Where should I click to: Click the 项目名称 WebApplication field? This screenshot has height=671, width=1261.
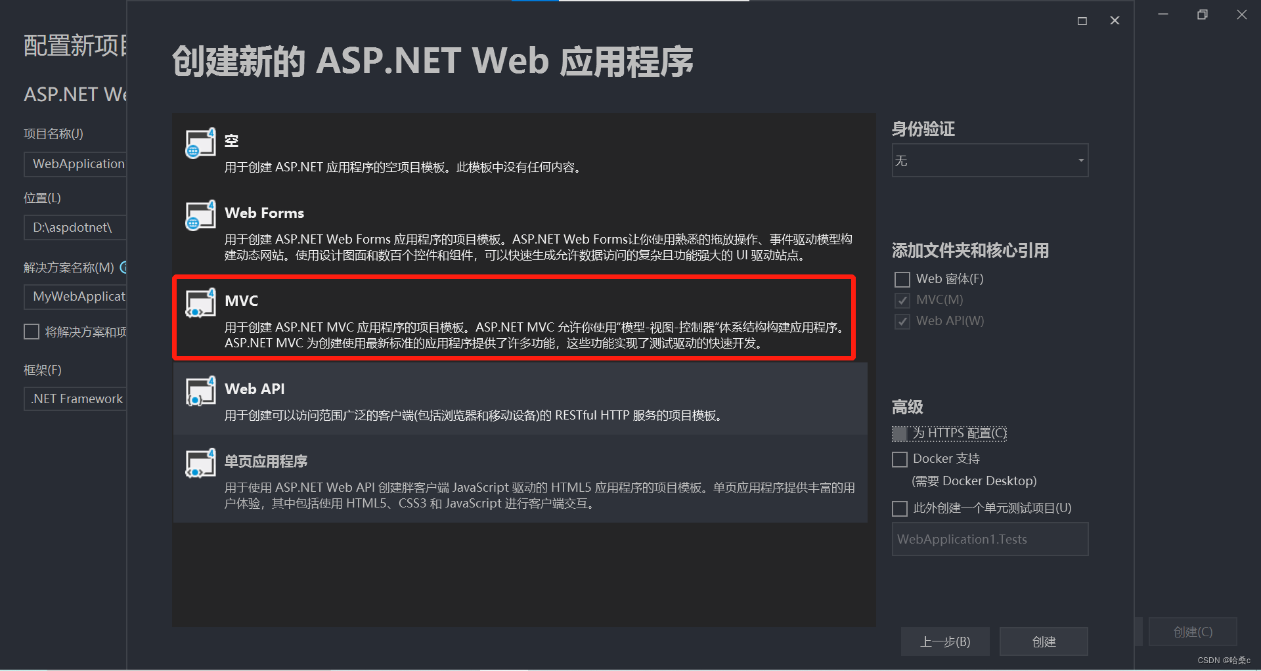(x=75, y=164)
